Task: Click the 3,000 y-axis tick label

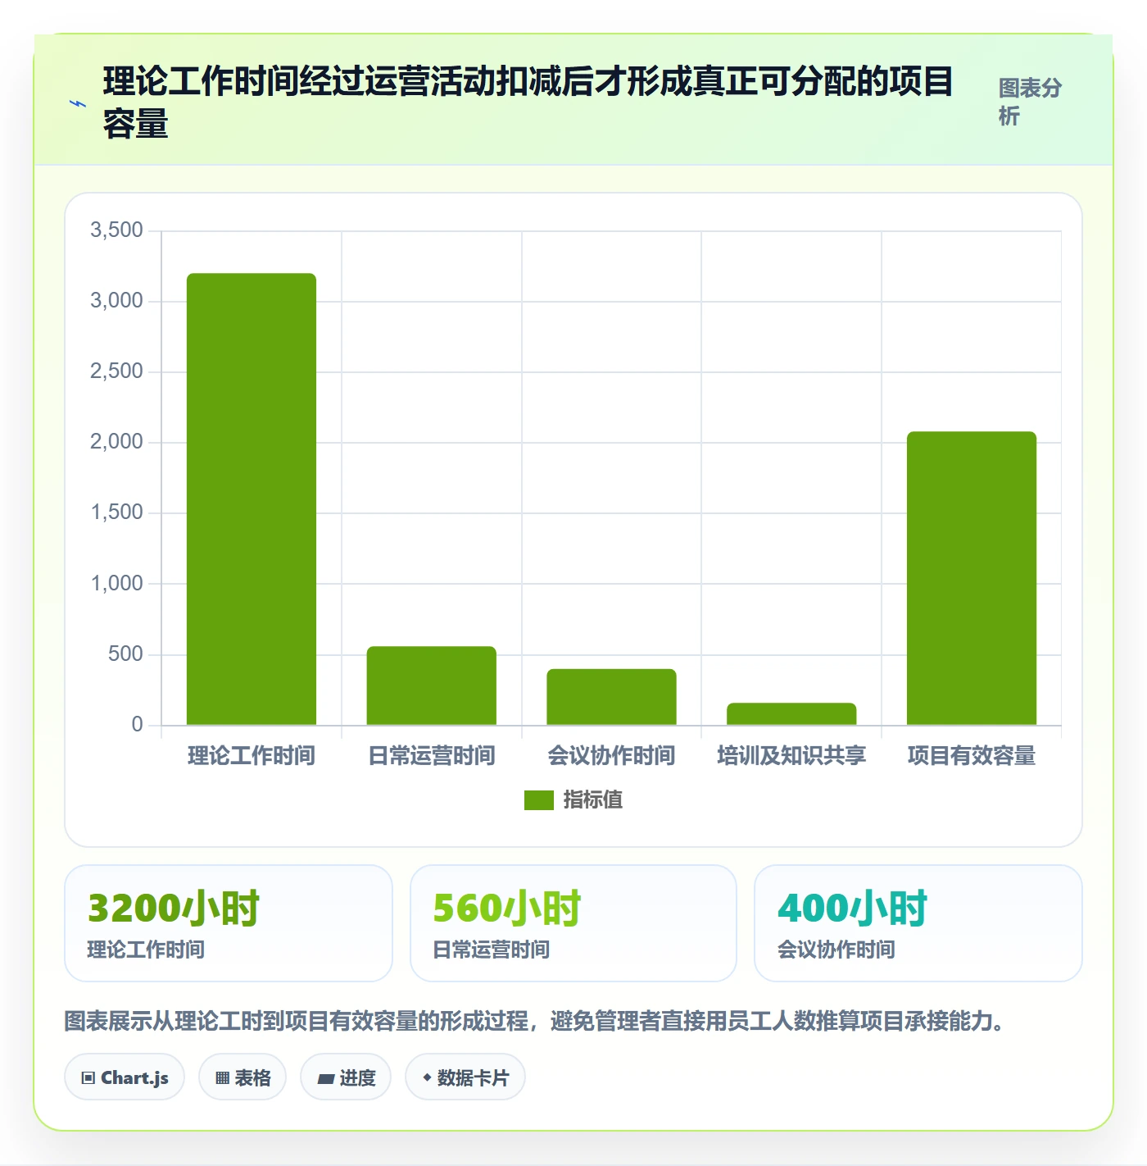Action: (x=116, y=300)
